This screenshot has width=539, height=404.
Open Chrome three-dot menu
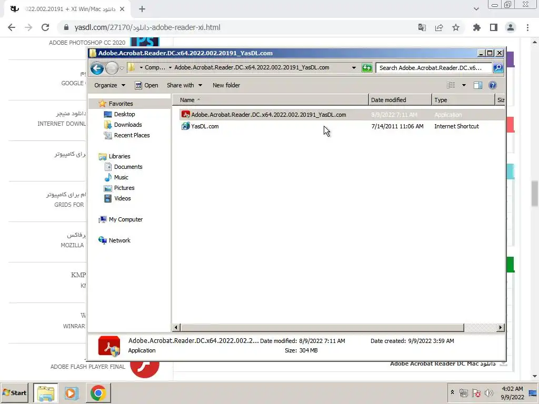tap(527, 27)
